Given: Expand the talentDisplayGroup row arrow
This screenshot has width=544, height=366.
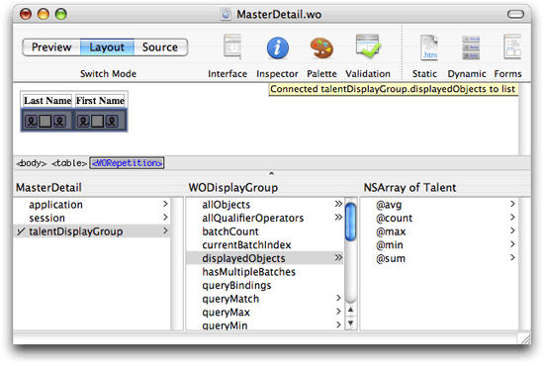Looking at the screenshot, I should (x=165, y=230).
